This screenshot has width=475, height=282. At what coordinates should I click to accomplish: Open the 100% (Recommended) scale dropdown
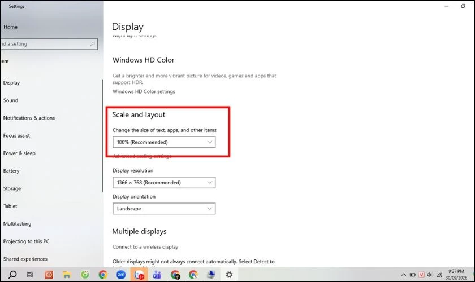point(164,142)
